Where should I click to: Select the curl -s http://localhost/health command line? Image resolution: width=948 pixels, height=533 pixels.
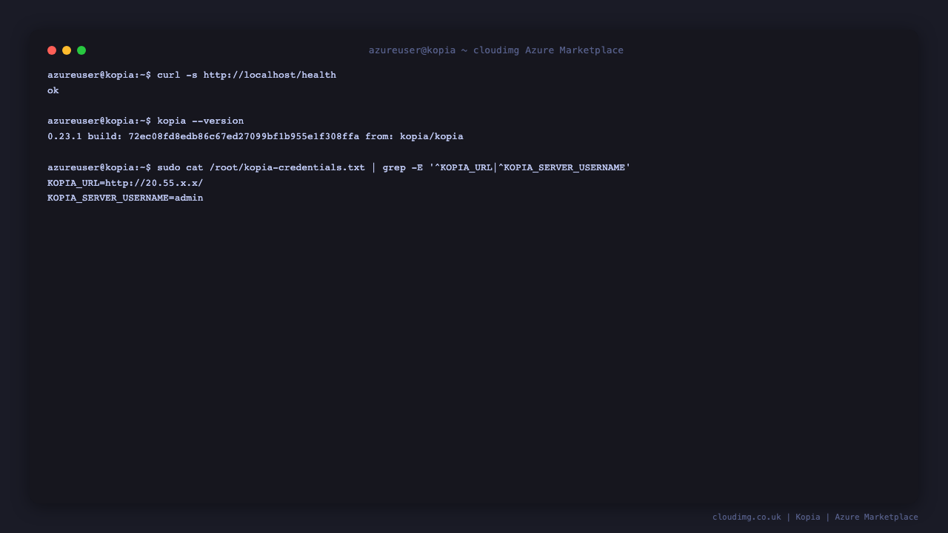click(x=192, y=75)
